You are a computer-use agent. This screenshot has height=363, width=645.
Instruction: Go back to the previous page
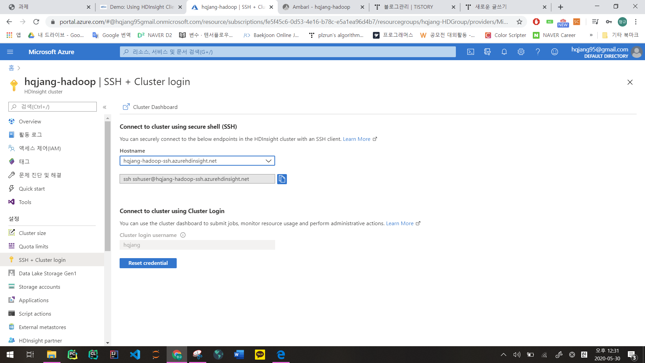tap(9, 22)
